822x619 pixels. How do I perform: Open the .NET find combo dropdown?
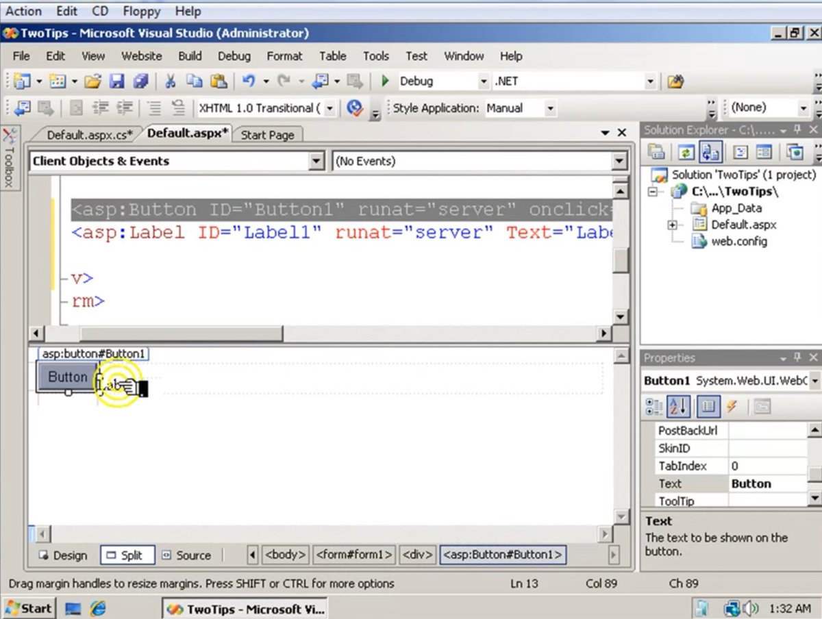651,81
